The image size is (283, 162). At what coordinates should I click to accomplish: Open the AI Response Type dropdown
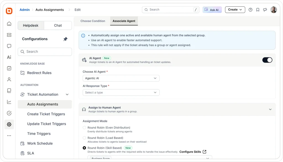[x=121, y=92]
